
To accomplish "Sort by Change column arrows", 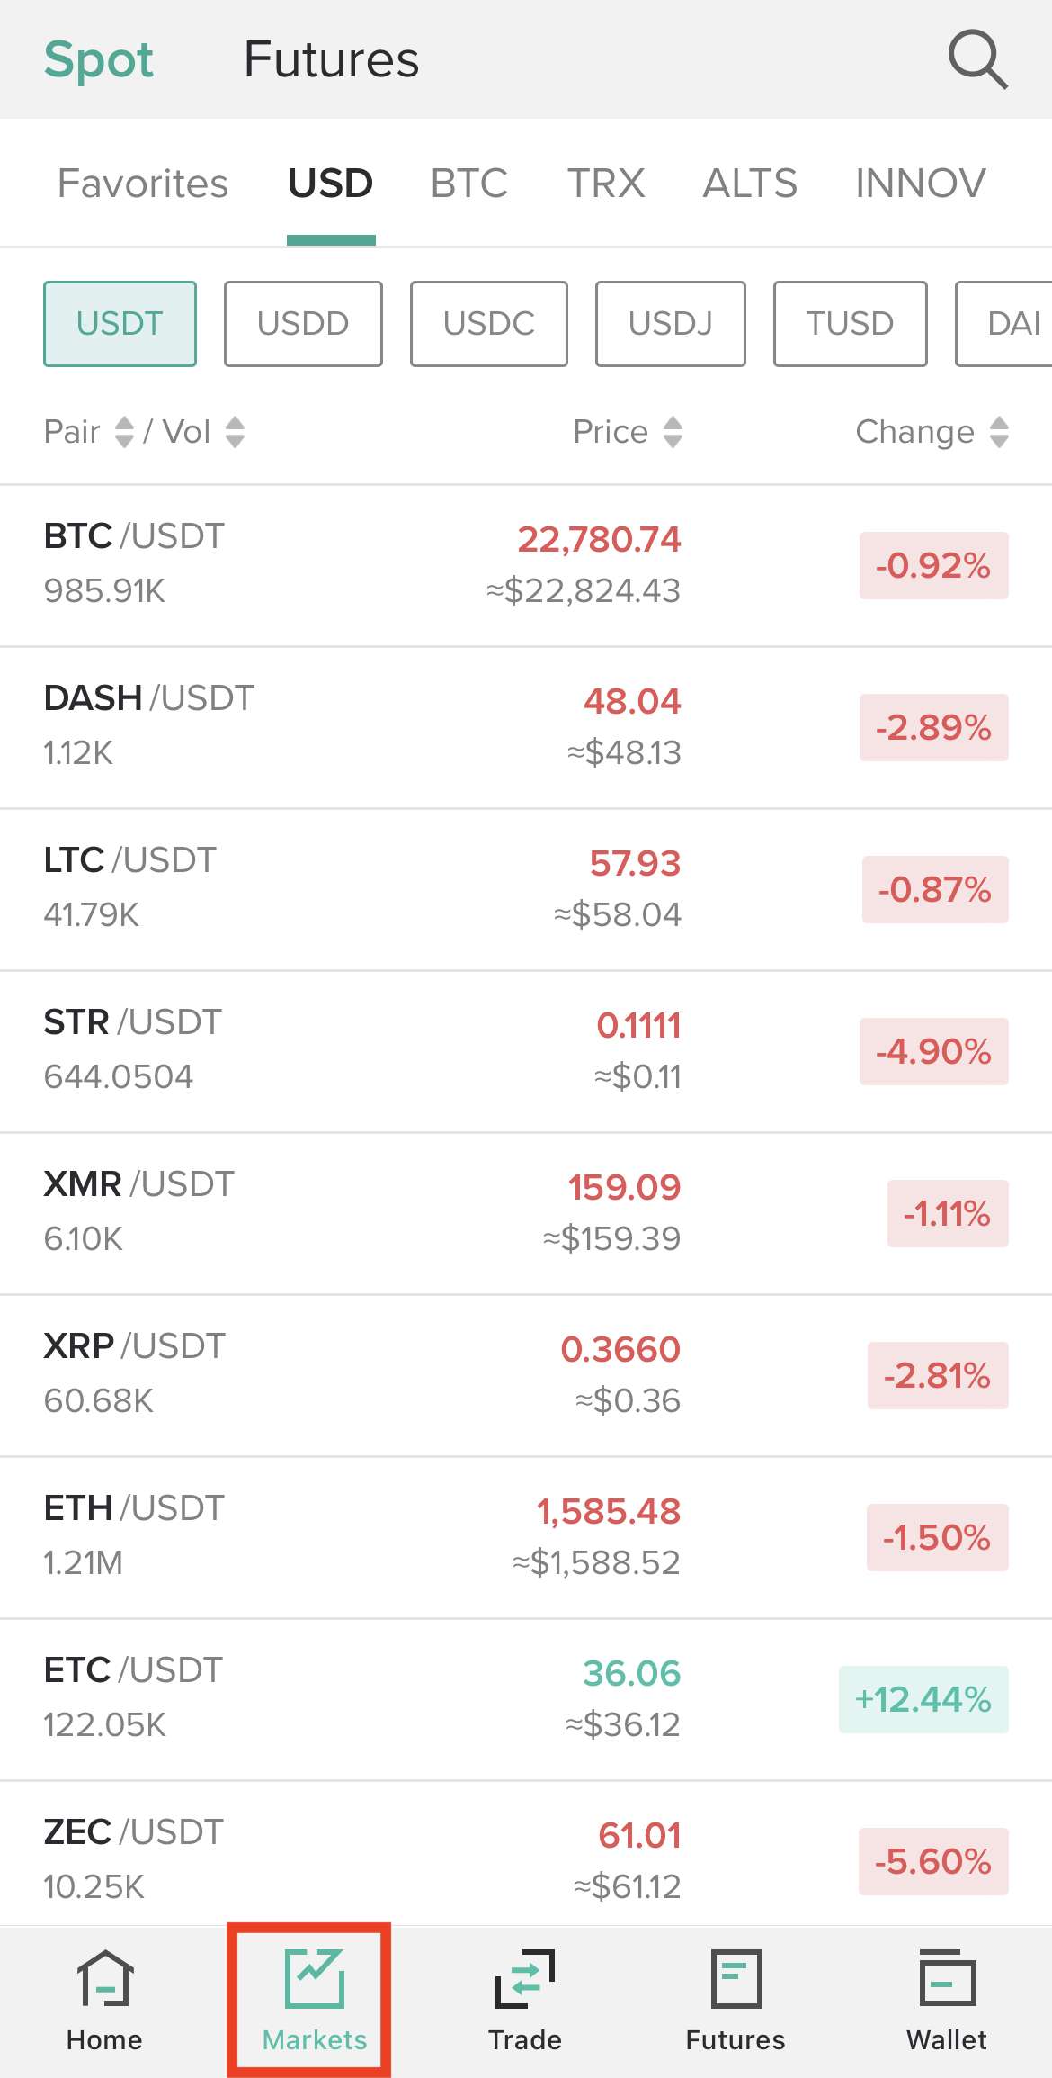I will (998, 432).
